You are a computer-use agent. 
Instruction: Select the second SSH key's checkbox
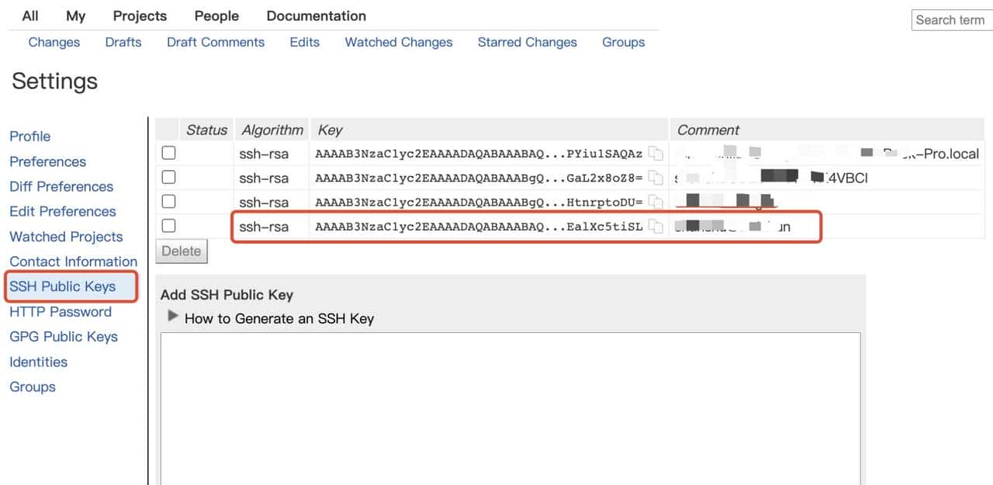168,177
